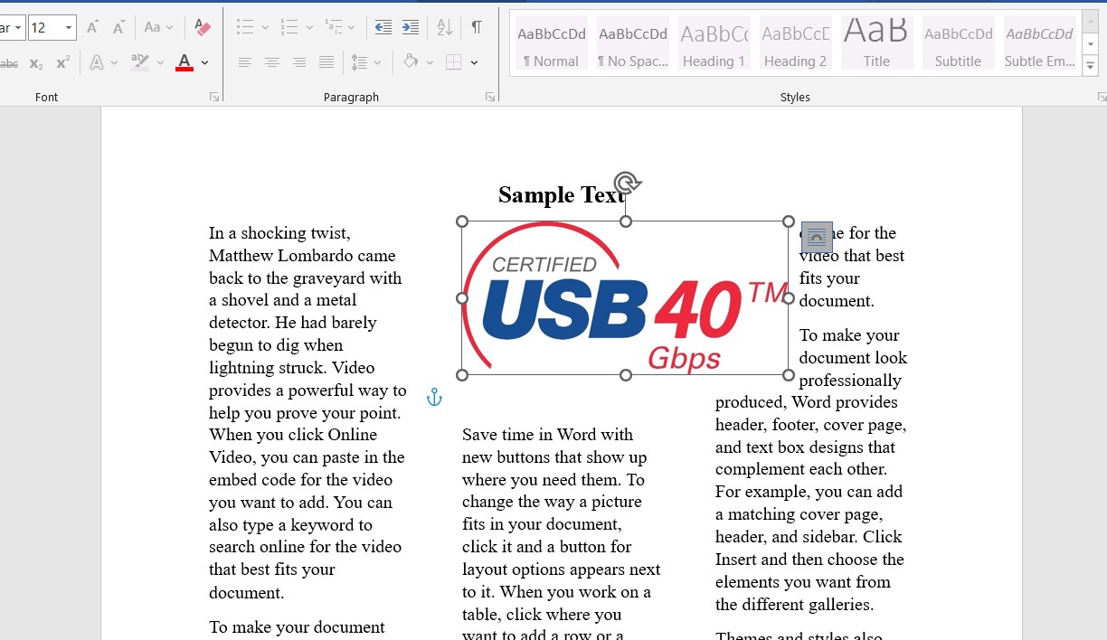Align text left
The image size is (1107, 640).
244,62
